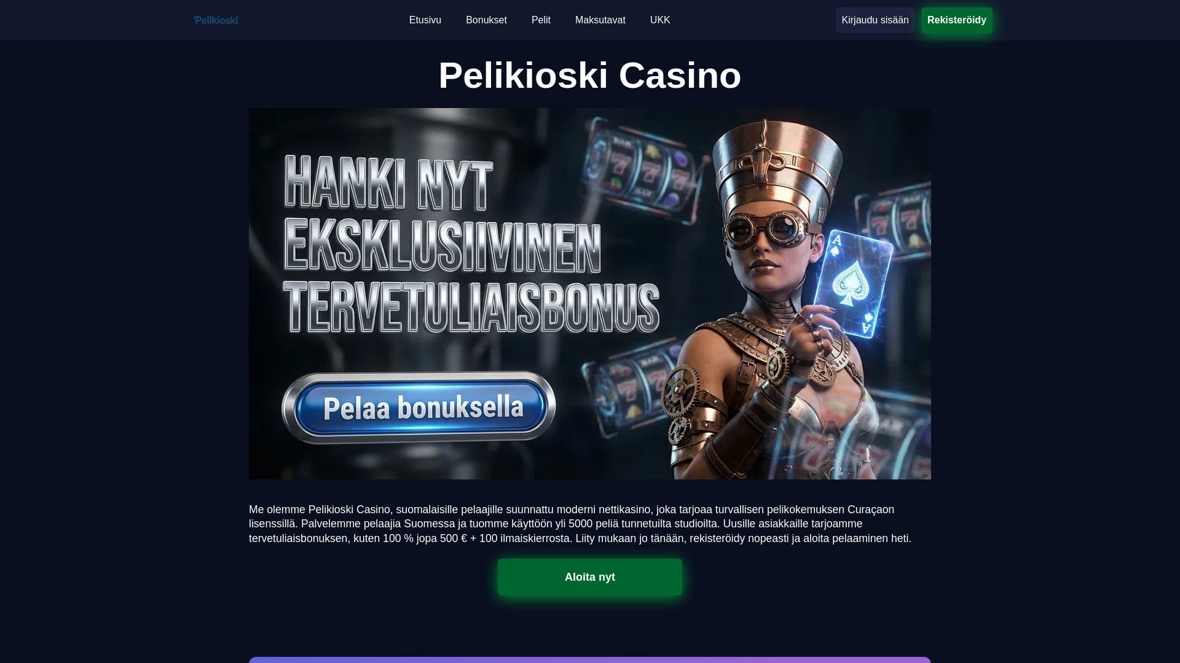The width and height of the screenshot is (1180, 663).
Task: Click the Pelikioski logo in header
Action: click(216, 20)
